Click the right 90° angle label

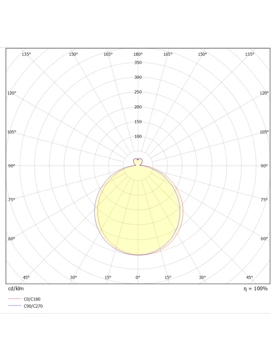(264, 166)
